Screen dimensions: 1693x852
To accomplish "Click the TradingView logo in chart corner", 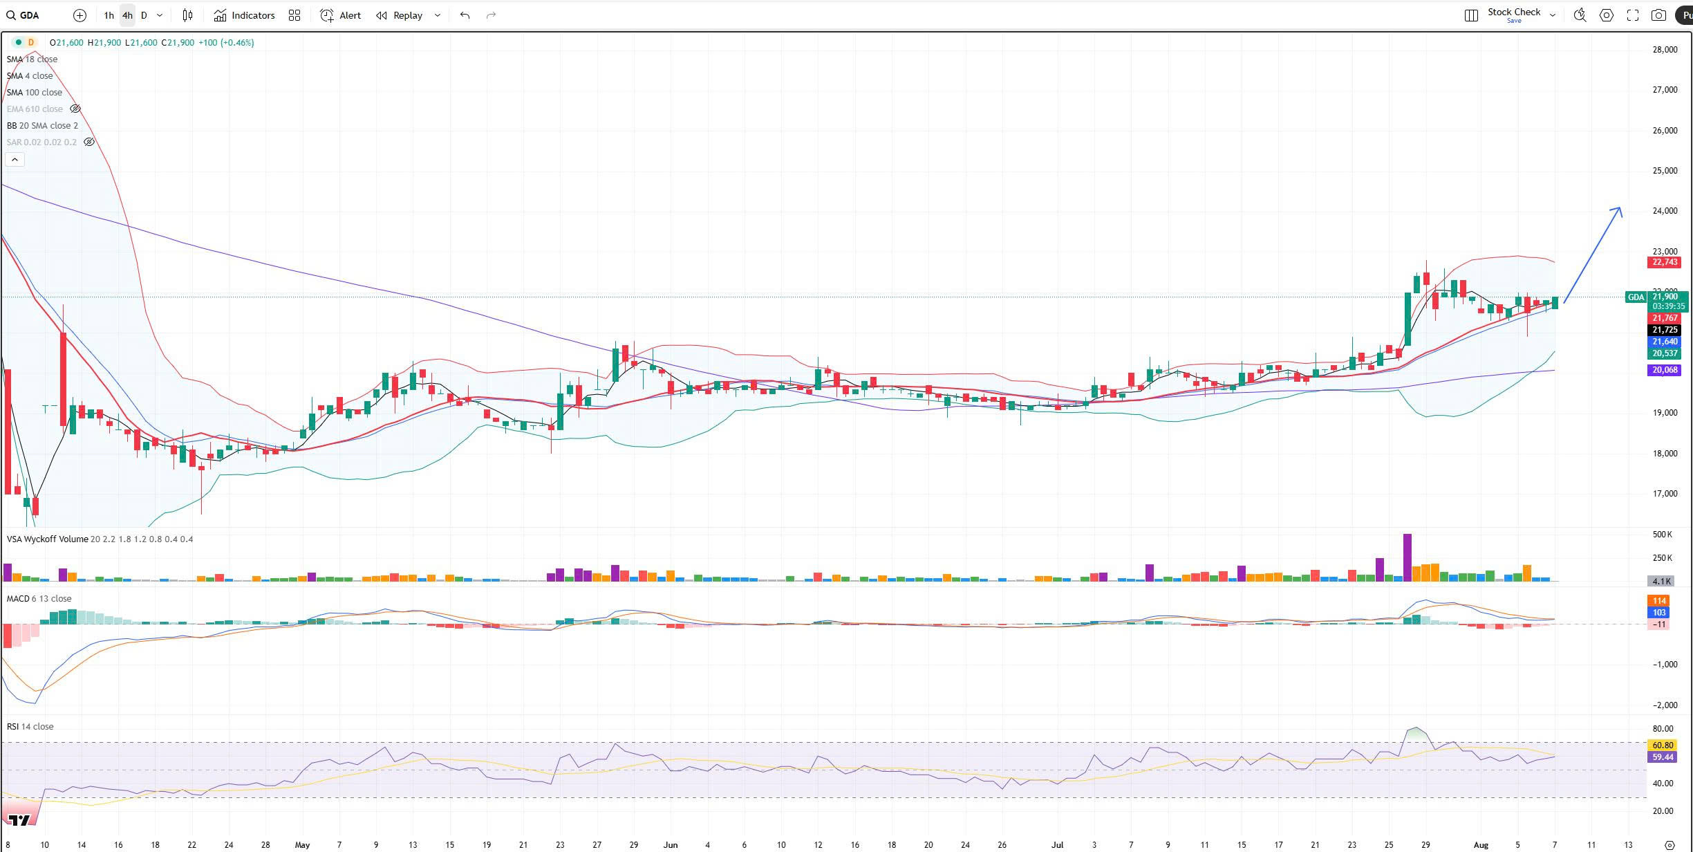I will 21,820.
